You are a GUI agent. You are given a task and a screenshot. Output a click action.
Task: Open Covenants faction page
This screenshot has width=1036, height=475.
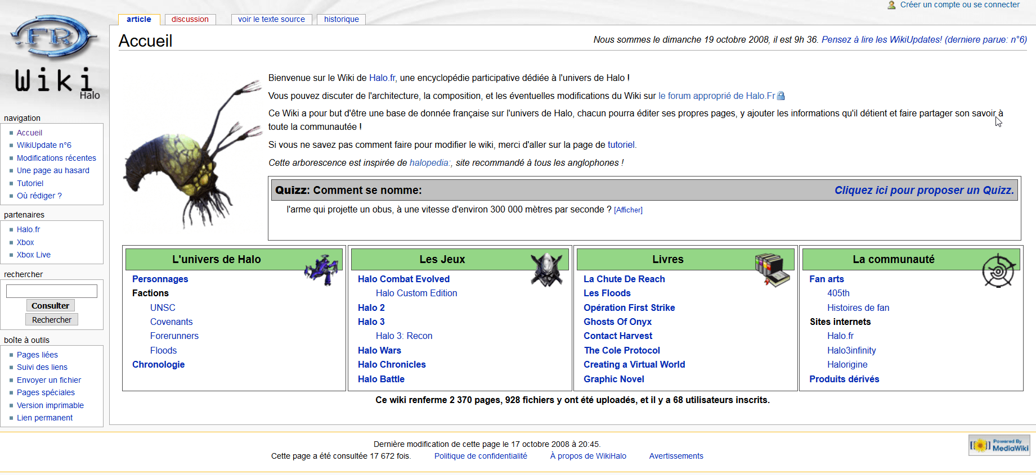coord(171,322)
